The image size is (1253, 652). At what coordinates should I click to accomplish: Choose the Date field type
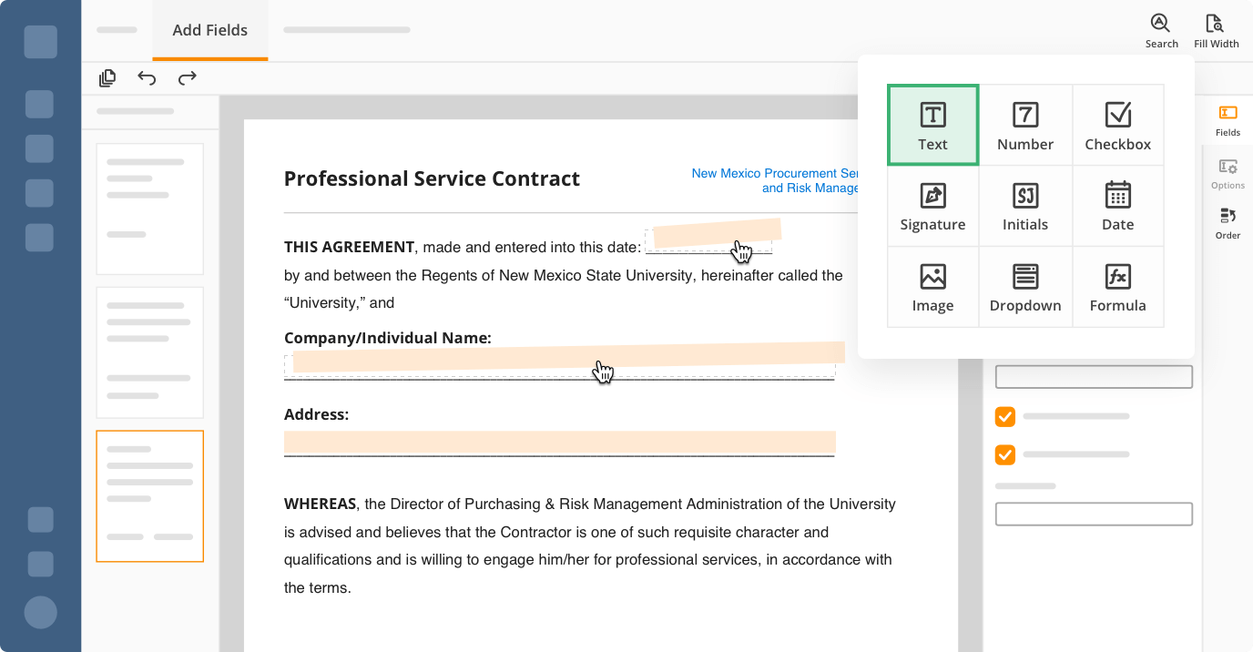(1117, 206)
